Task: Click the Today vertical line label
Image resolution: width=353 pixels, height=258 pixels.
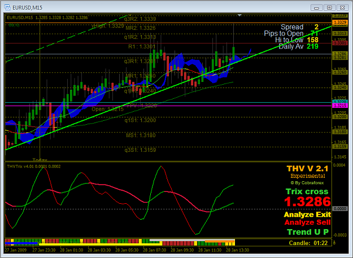Action: 40,159
